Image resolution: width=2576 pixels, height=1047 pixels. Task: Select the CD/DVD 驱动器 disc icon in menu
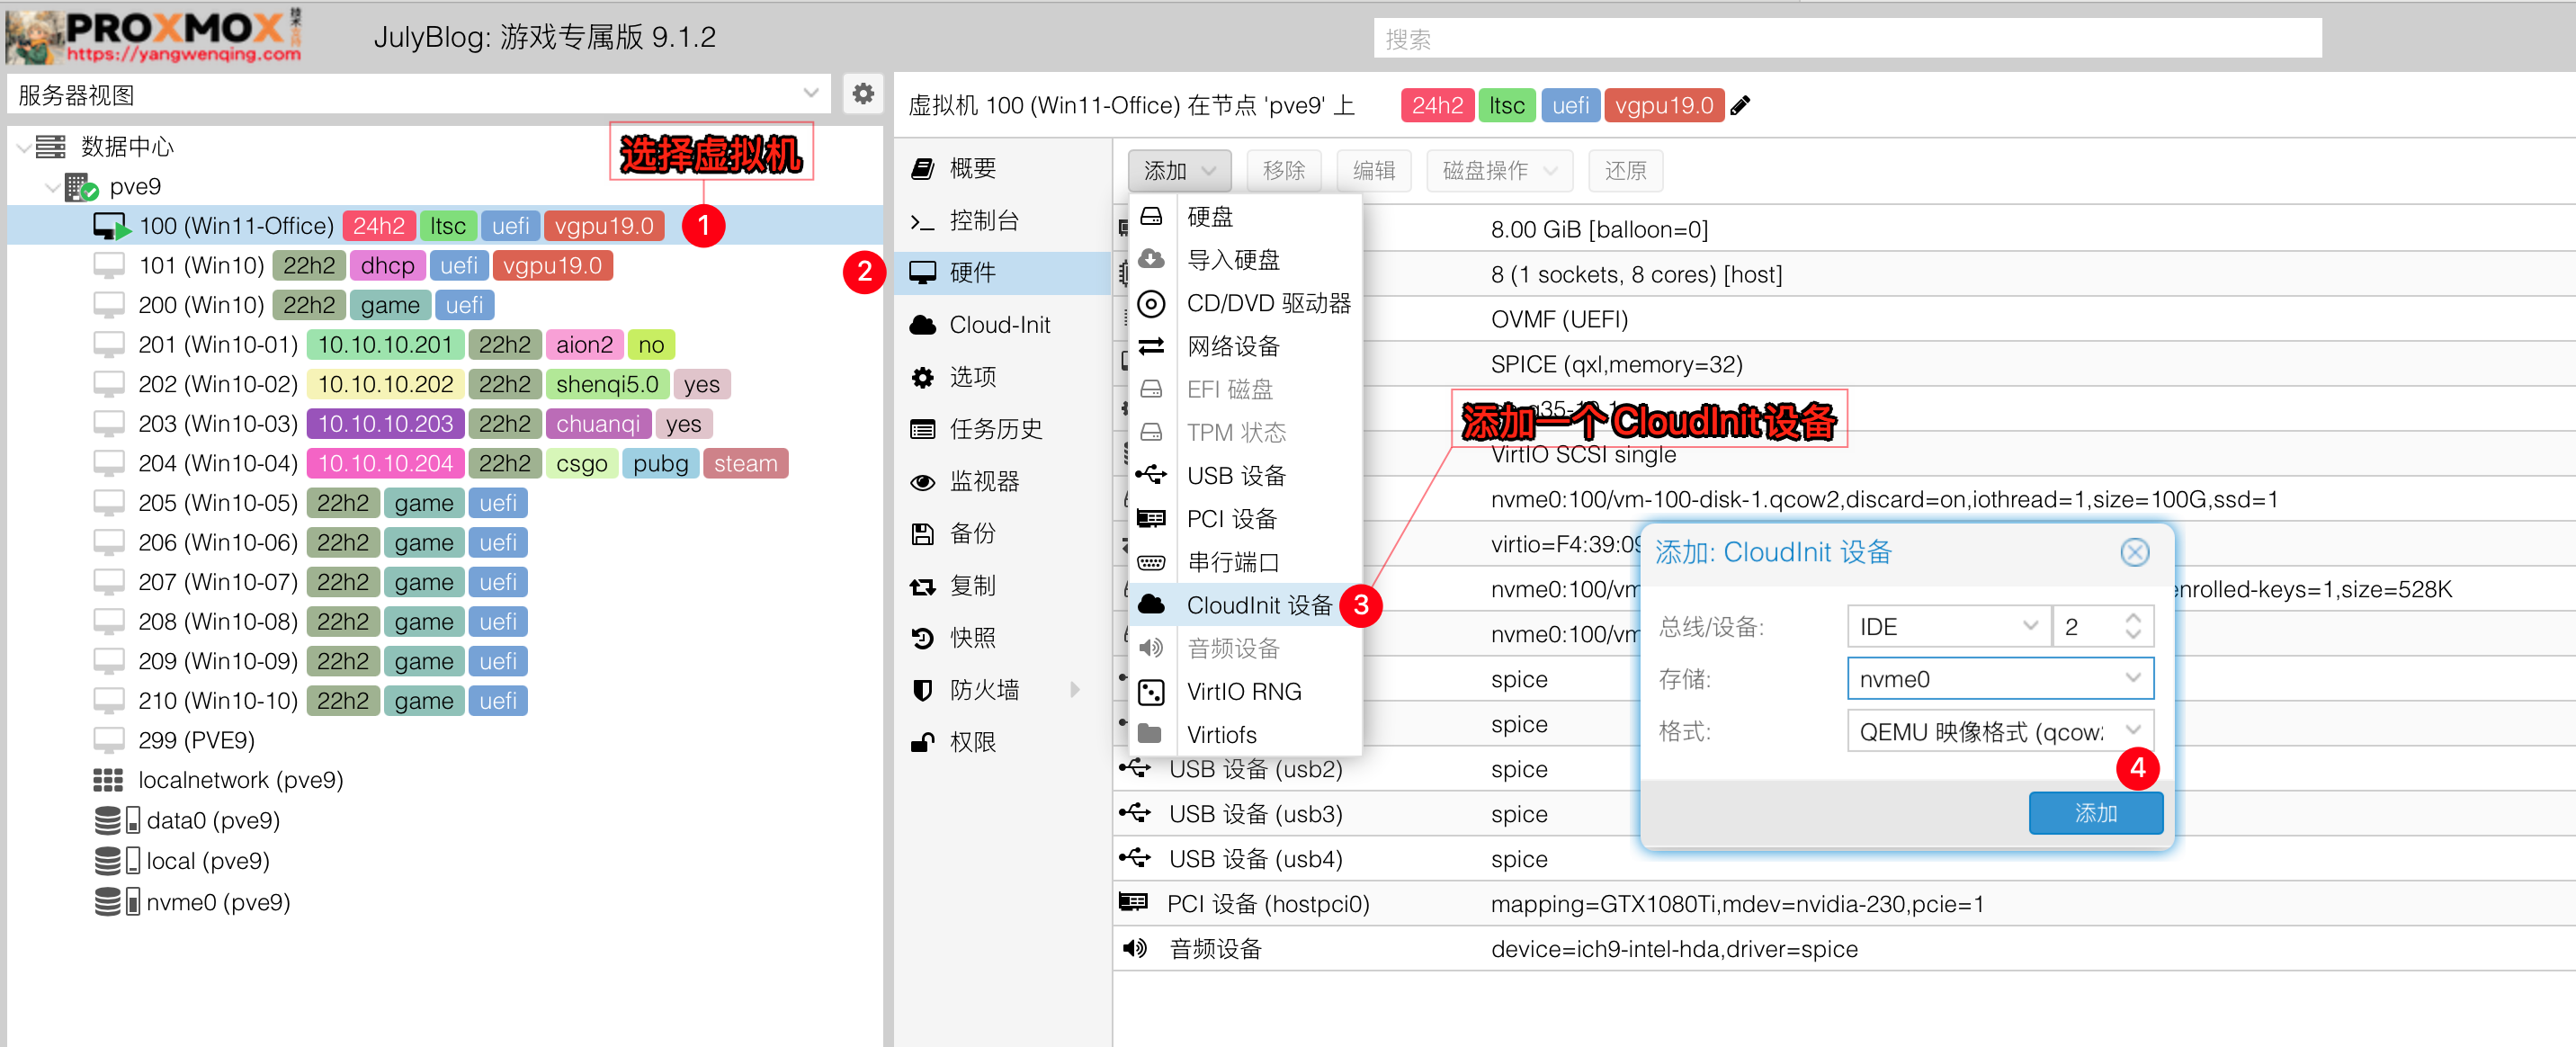[x=1151, y=303]
